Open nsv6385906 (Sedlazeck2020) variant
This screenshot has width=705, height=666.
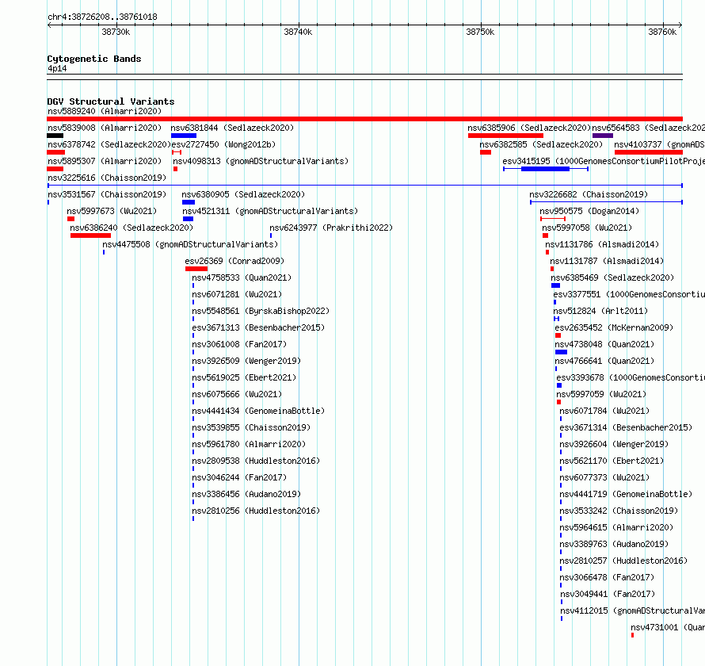529,128
